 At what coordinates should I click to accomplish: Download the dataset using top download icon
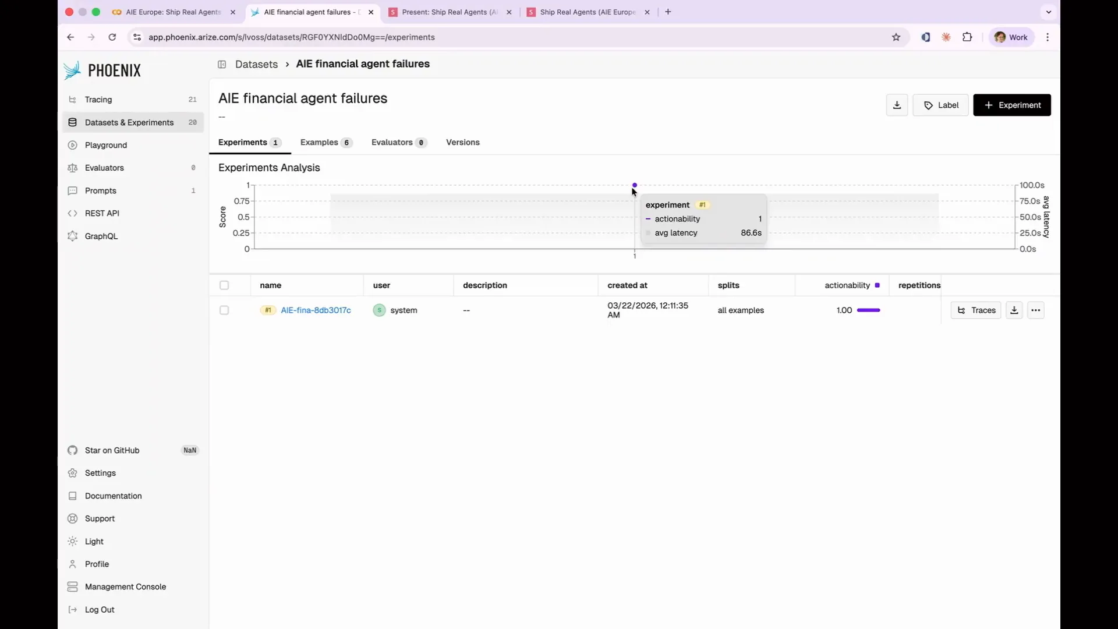(897, 105)
